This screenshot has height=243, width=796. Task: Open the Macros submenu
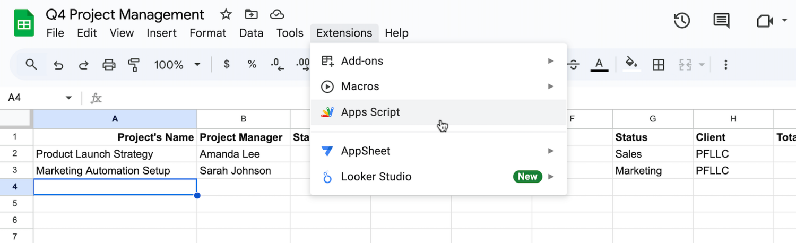pyautogui.click(x=360, y=86)
